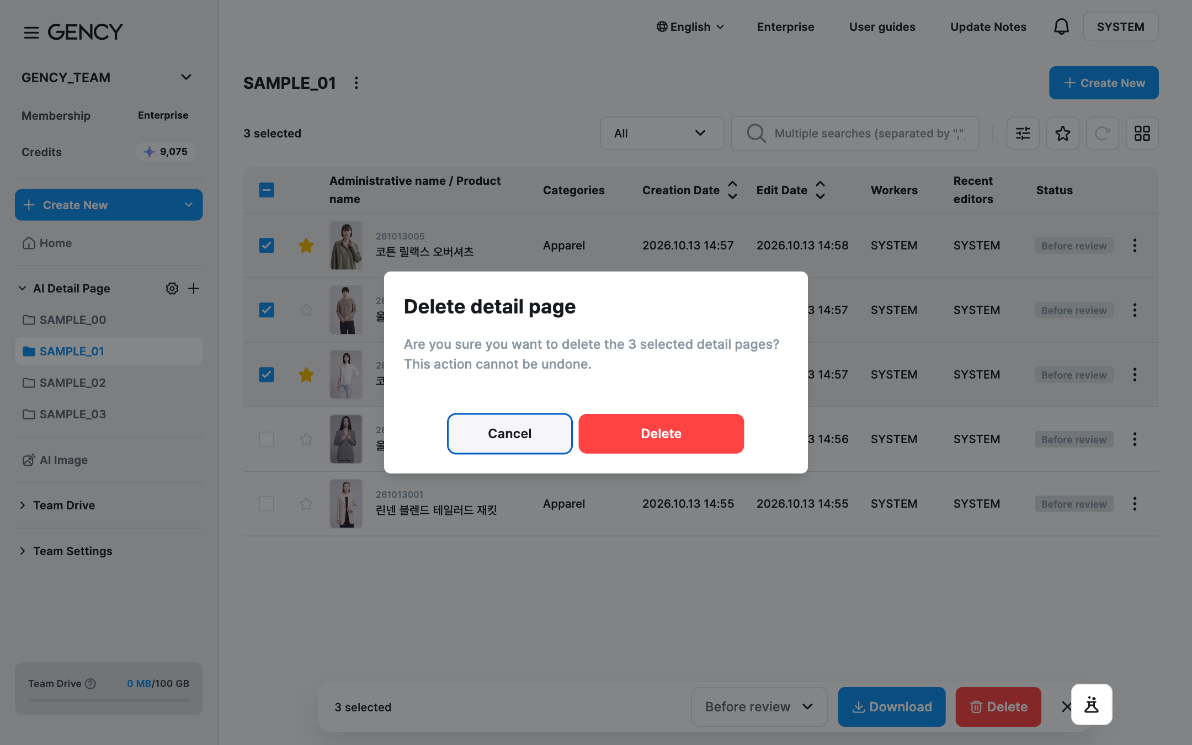Open row menu for 261013001 item
The image size is (1192, 745).
tap(1135, 504)
